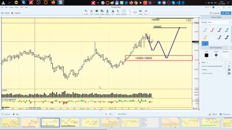Toggle the Create as vector switch

click(x=228, y=73)
